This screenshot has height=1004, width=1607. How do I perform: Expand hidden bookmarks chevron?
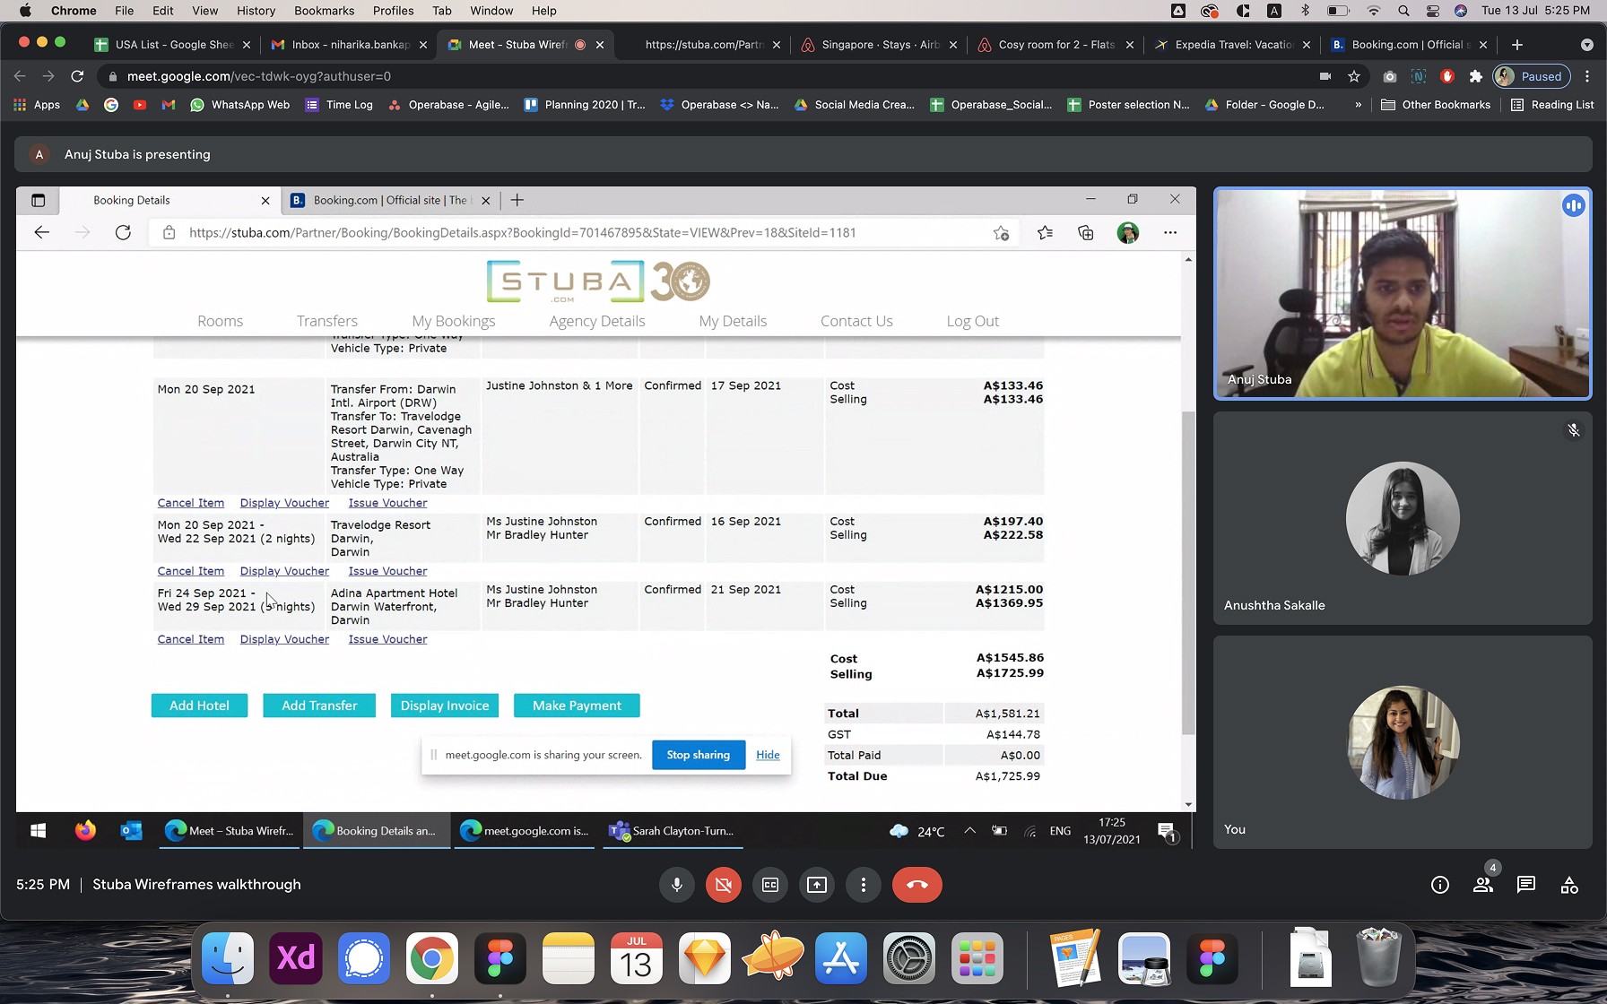1358,105
